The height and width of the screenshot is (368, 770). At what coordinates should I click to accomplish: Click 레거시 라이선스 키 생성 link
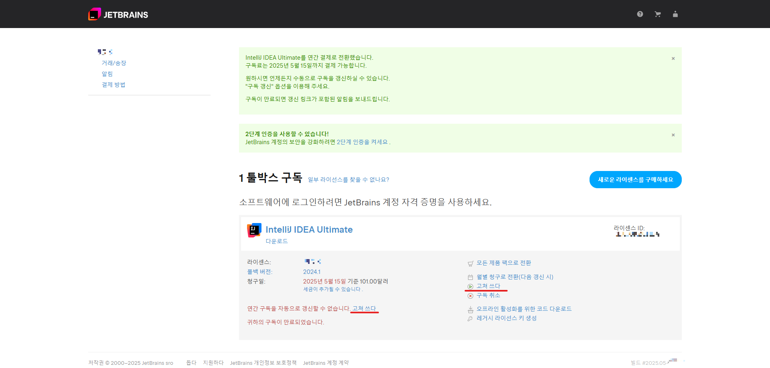[507, 318]
